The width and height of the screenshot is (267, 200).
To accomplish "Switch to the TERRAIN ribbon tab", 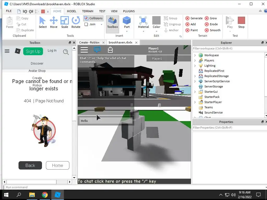I will pyautogui.click(x=88, y=11).
